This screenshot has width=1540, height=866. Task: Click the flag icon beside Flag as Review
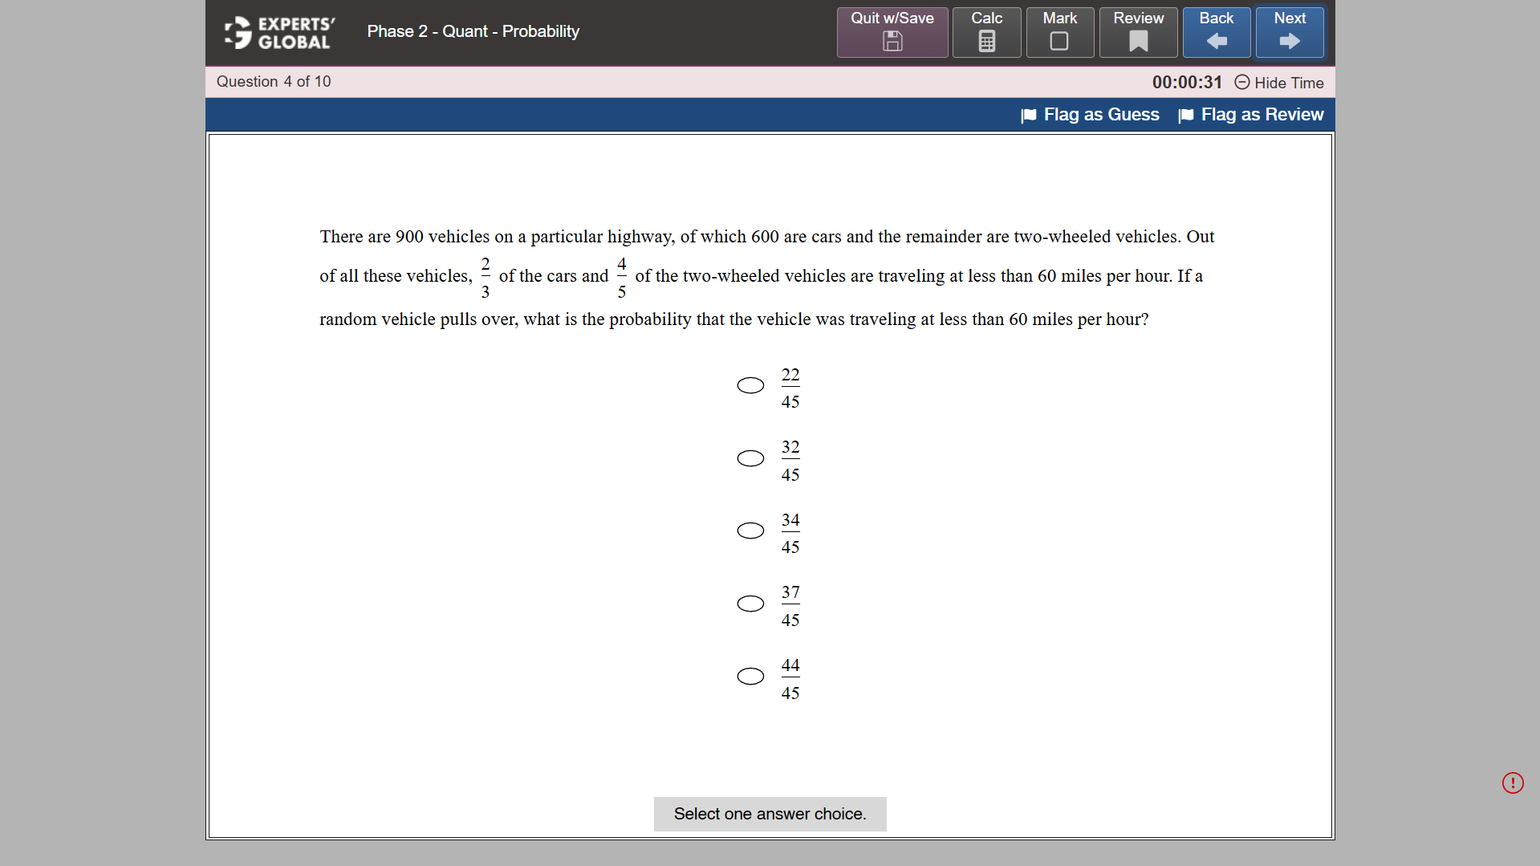tap(1185, 115)
